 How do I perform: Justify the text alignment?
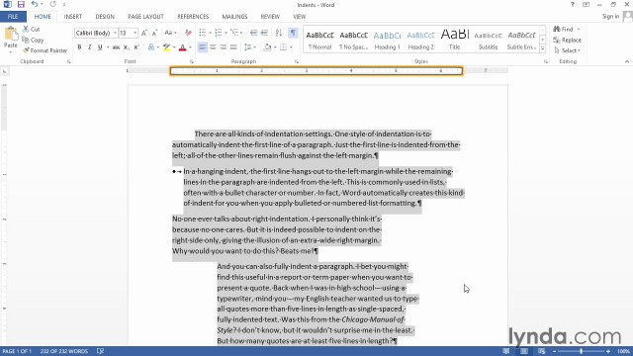[x=233, y=47]
